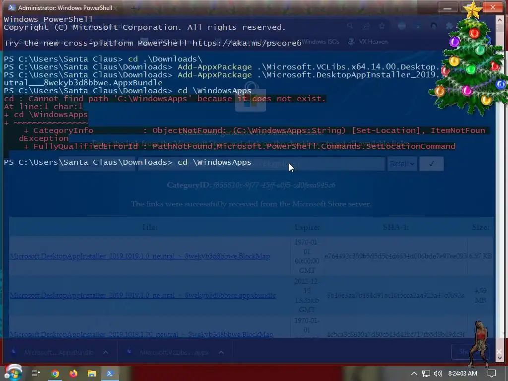Open the downloaded Microsoft.VCLibs appx file item
The width and height of the screenshot is (508, 381).
169,352
